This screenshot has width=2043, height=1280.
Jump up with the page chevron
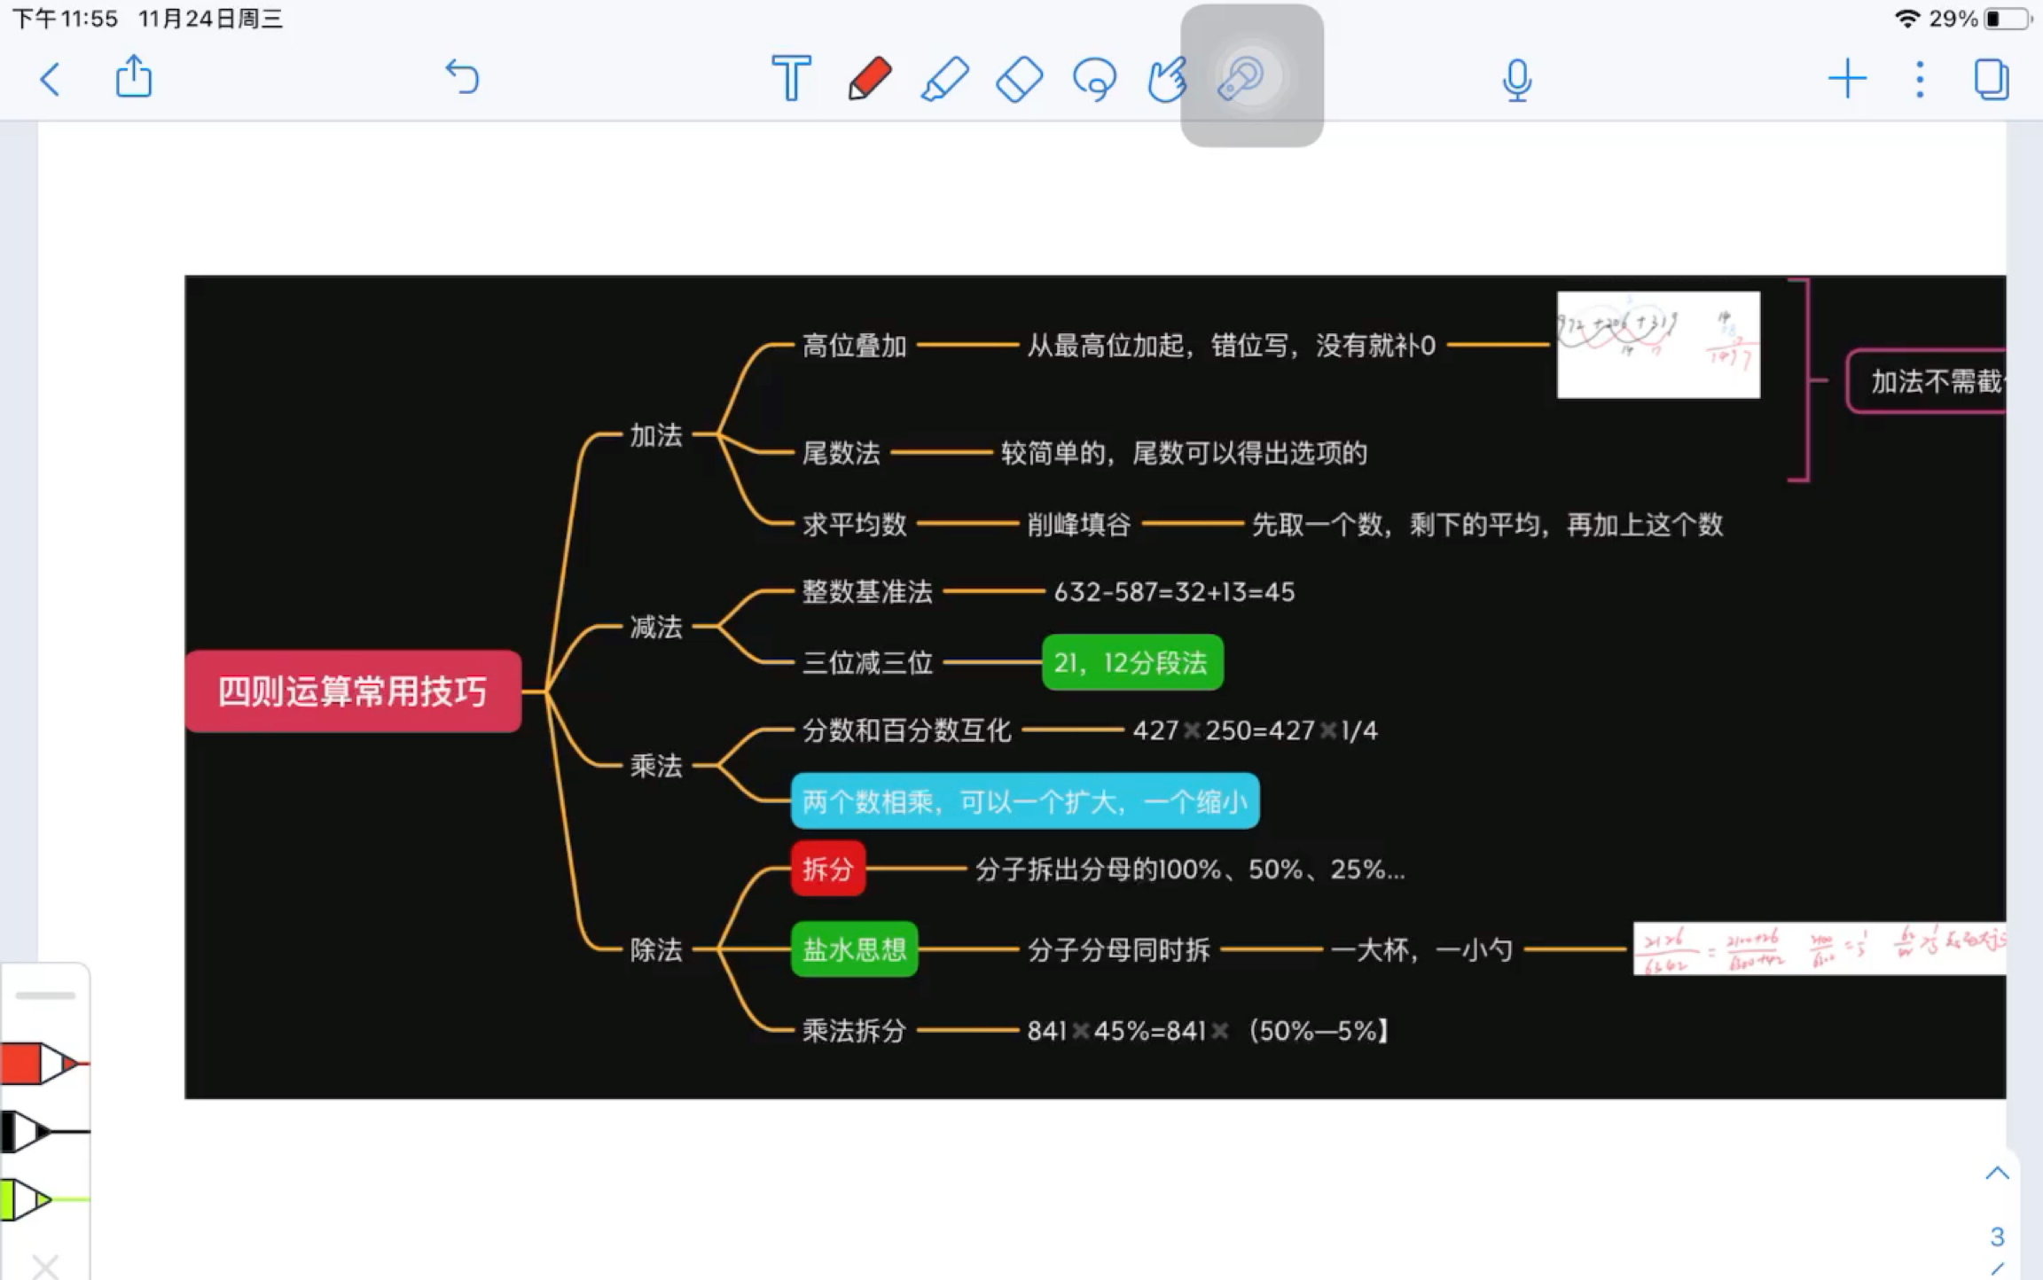pos(1997,1174)
